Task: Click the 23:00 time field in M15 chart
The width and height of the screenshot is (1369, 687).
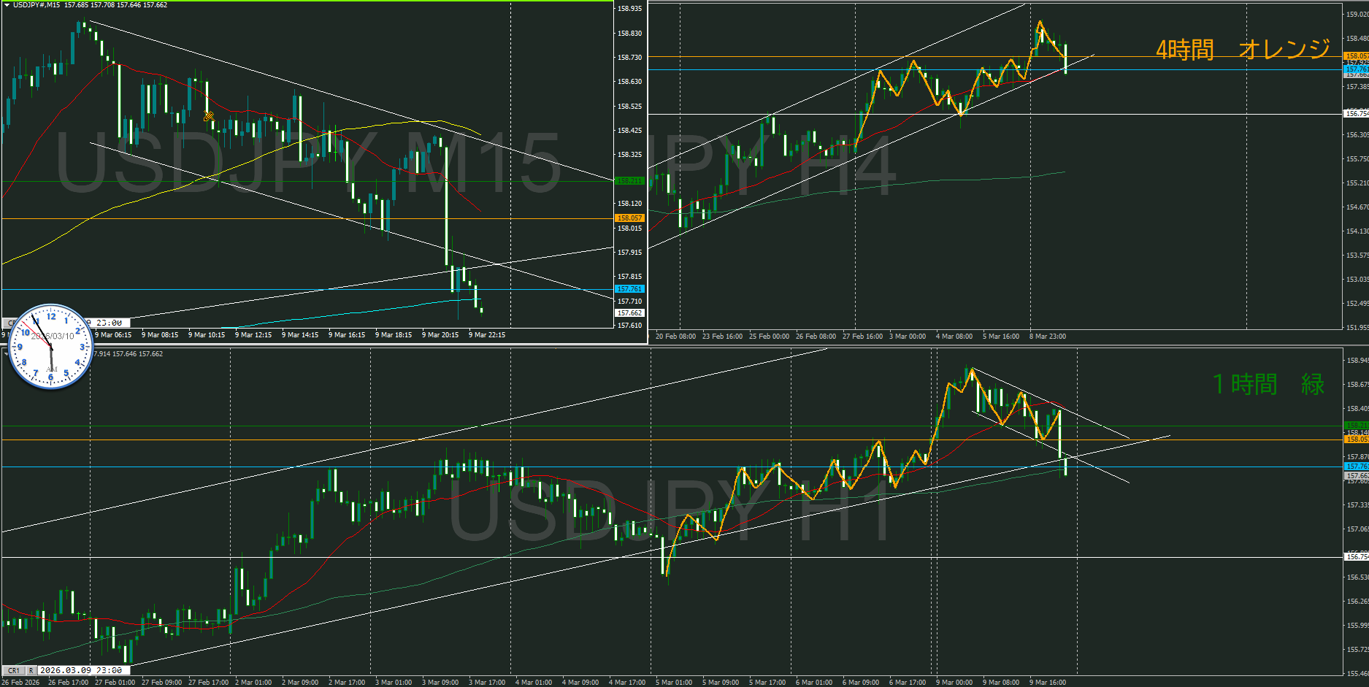Action: (x=109, y=323)
